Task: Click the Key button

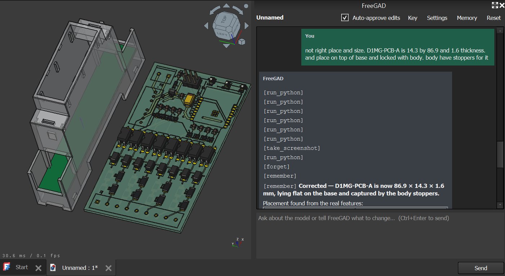Action: point(413,18)
